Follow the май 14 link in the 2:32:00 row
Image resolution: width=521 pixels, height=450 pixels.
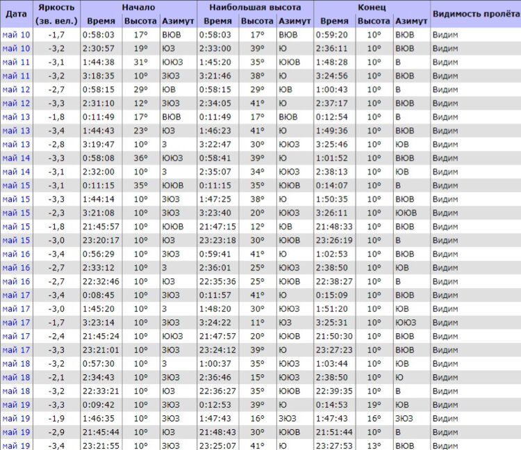16,172
